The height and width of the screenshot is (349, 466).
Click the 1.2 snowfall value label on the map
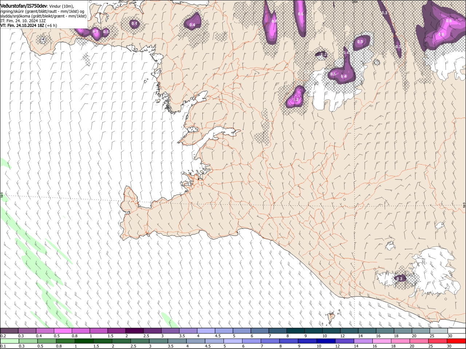tap(296, 100)
